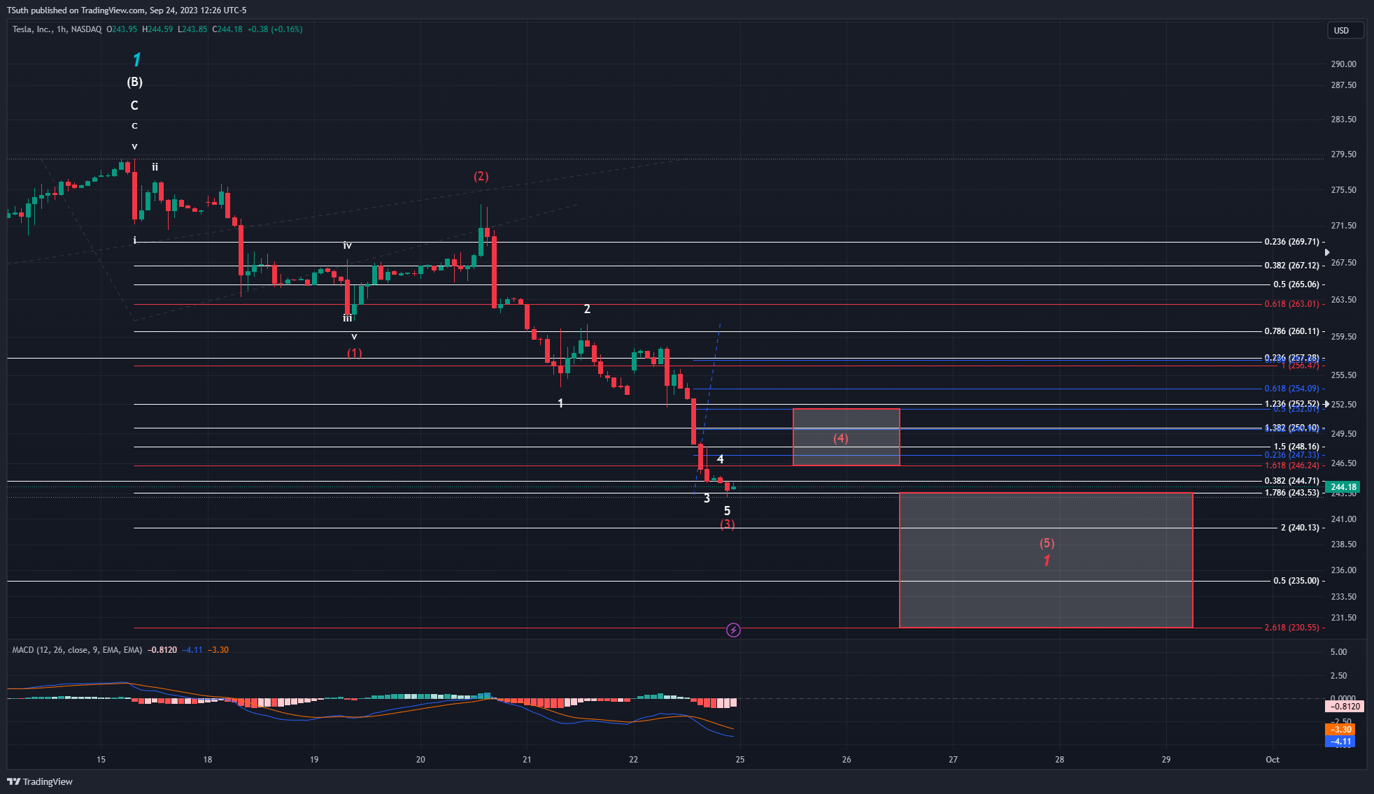1374x794 pixels.
Task: Click the 2 (240.13) extension label
Action: point(1299,528)
